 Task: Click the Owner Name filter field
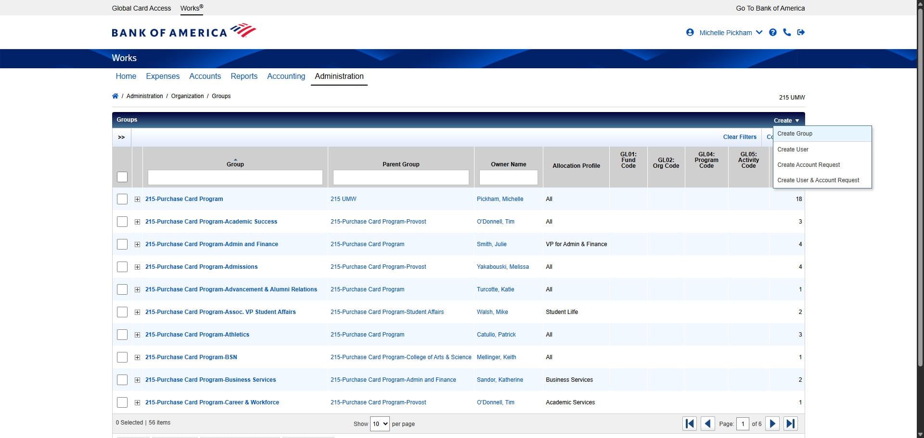pyautogui.click(x=508, y=177)
